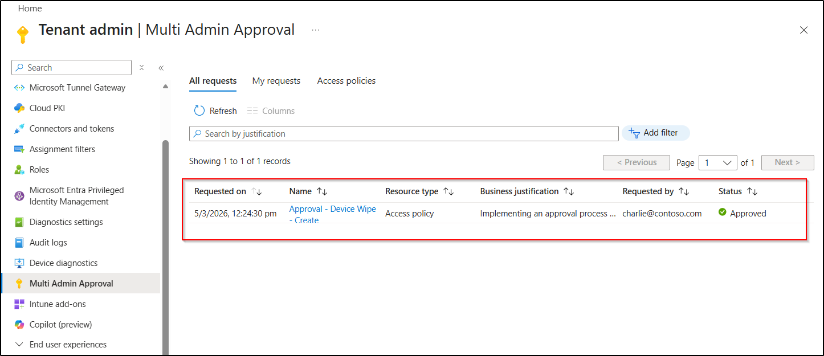This screenshot has width=824, height=356.
Task: Open the Page number dropdown
Action: (717, 162)
